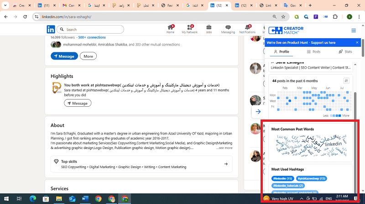Expand About text with see more
Screen dimensions: 365x204
pyautogui.click(x=224, y=148)
